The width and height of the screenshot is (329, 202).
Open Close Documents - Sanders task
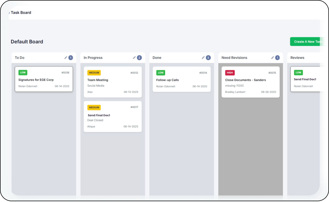[245, 80]
